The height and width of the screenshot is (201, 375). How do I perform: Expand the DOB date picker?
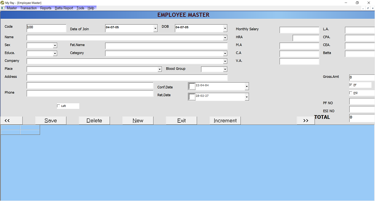225,28
